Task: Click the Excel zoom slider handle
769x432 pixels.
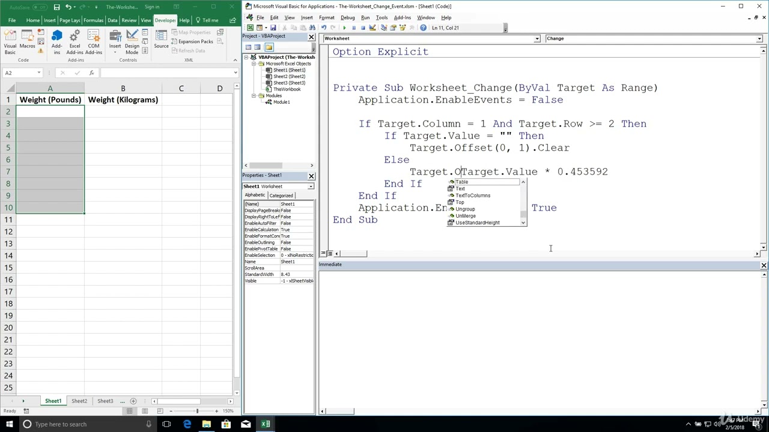Action: click(x=197, y=411)
